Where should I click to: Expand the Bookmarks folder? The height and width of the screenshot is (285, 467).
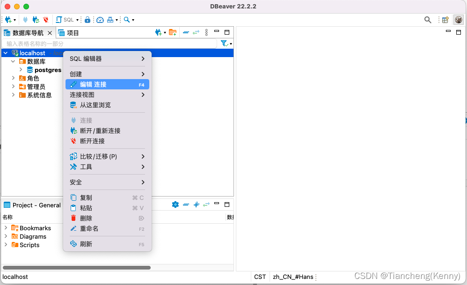pyautogui.click(x=6, y=228)
